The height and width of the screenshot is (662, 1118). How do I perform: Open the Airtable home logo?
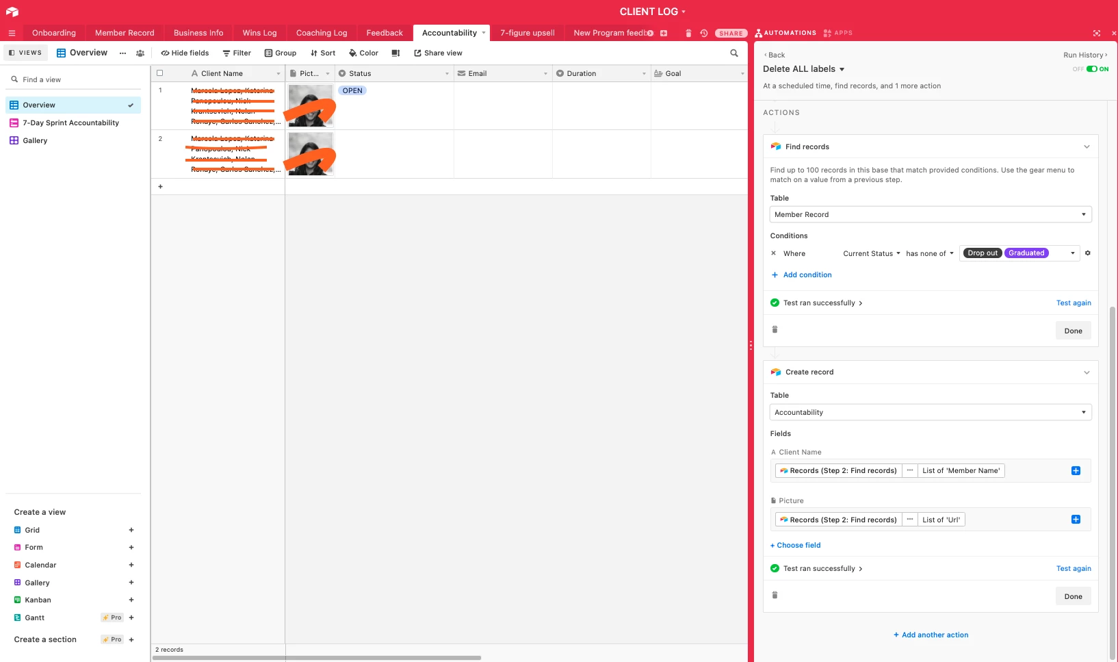point(12,12)
